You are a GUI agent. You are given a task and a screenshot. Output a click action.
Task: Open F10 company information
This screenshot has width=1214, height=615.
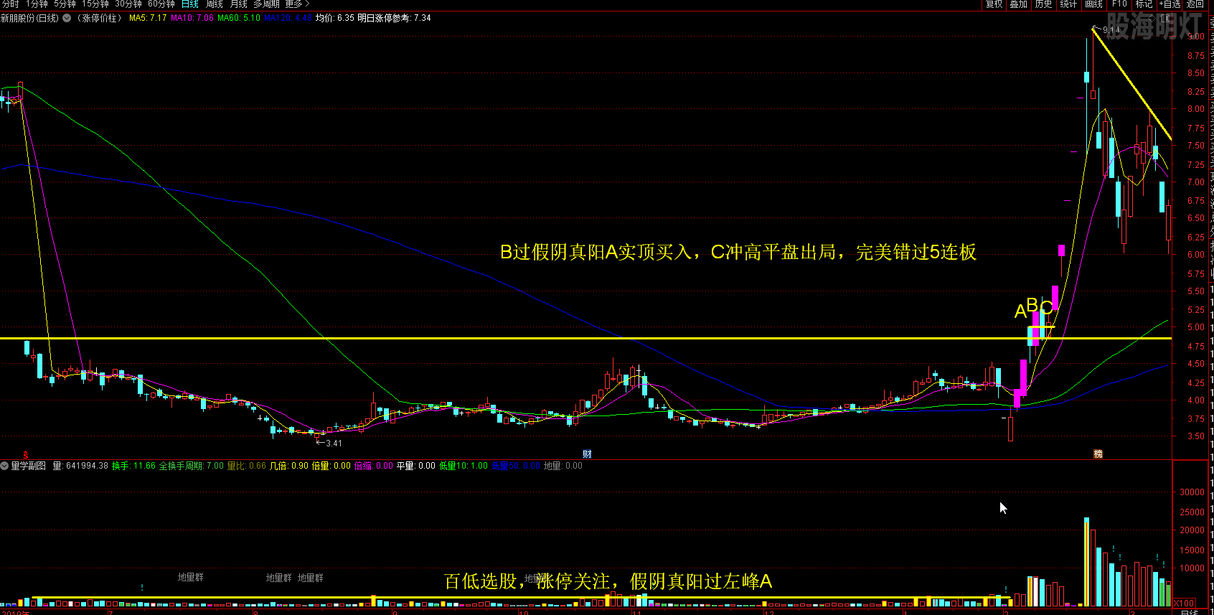(x=1119, y=4)
